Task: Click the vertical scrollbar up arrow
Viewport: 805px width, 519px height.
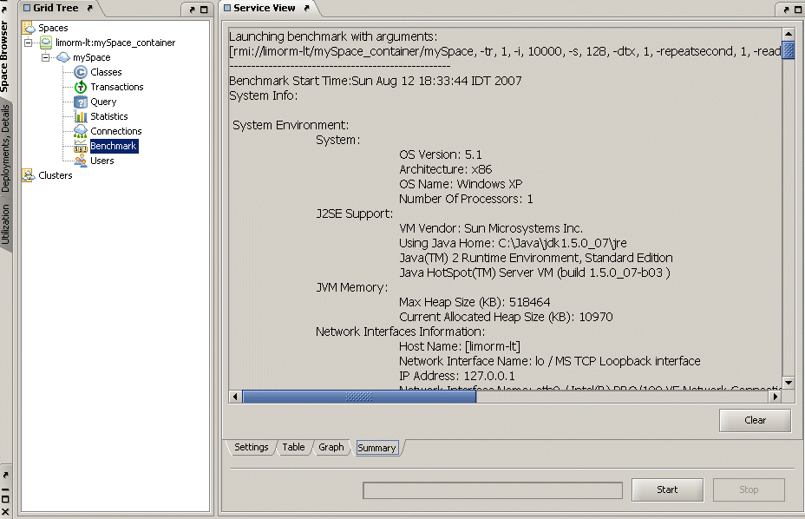Action: [788, 35]
